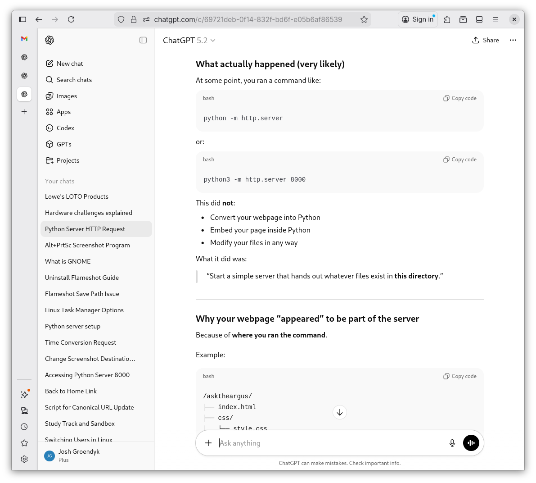
Task: Click the plus icon to attach a file
Action: 208,443
